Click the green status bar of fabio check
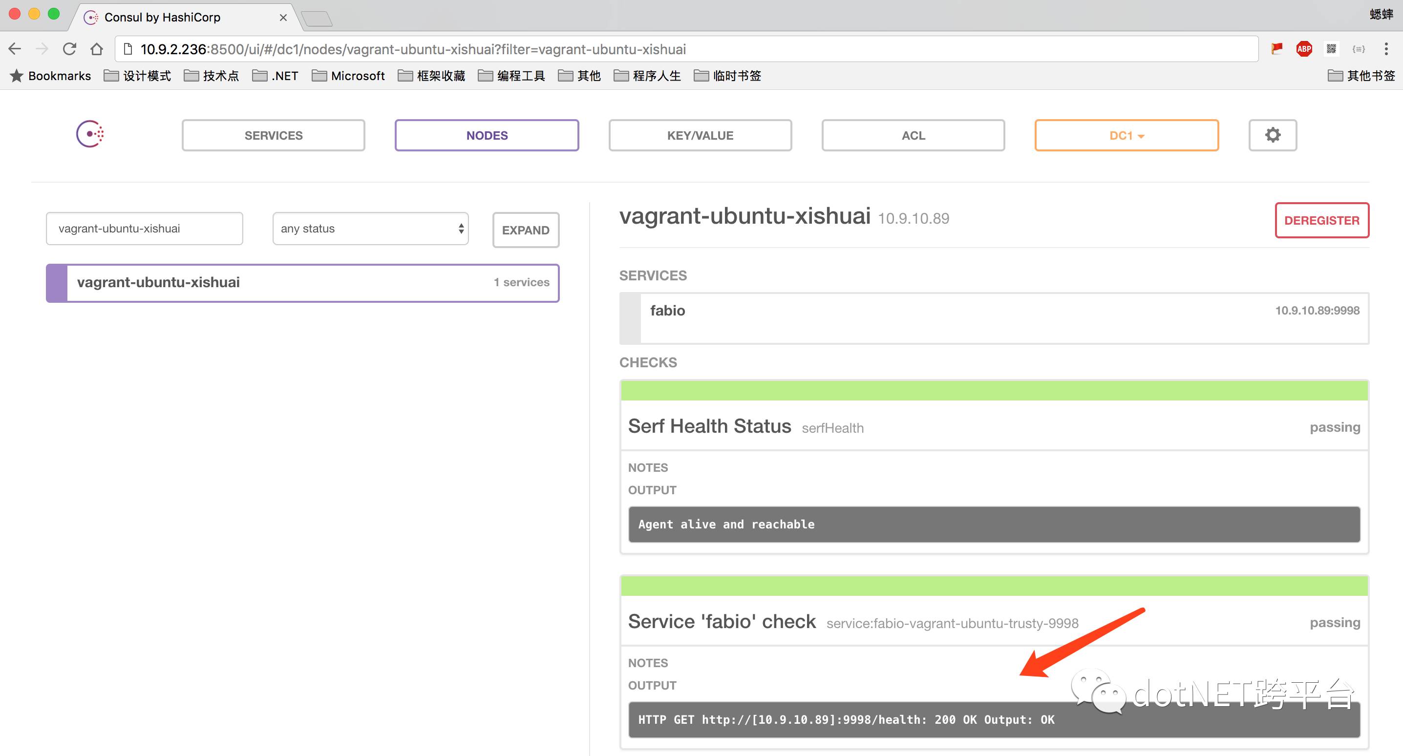 click(x=994, y=586)
